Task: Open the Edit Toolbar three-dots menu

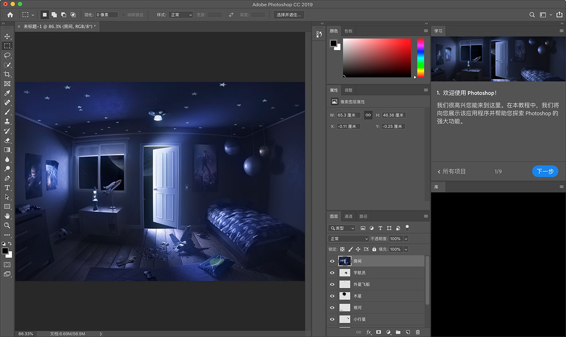Action: (7, 235)
